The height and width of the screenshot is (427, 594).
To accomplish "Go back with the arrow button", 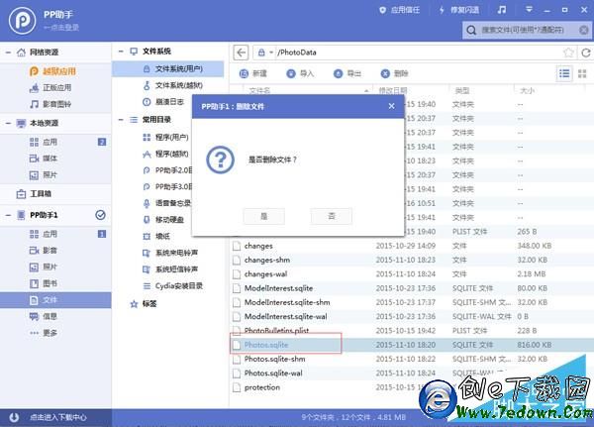I will coord(241,53).
